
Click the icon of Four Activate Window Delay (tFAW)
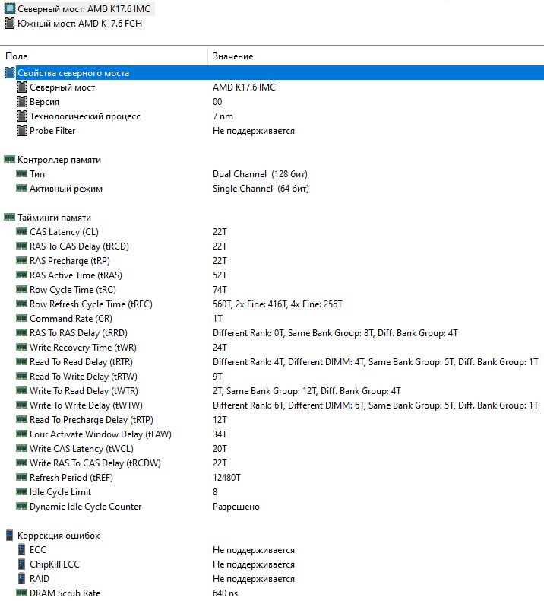(21, 434)
